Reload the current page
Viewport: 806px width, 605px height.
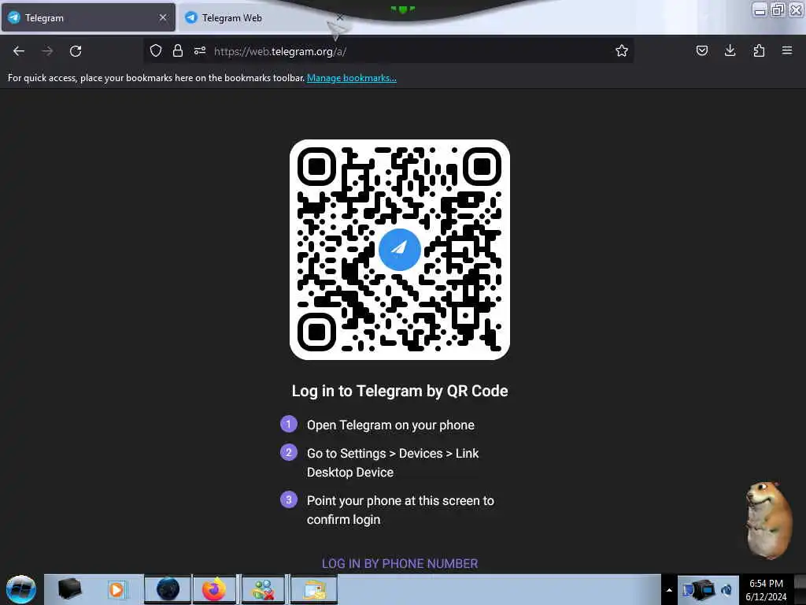(76, 51)
